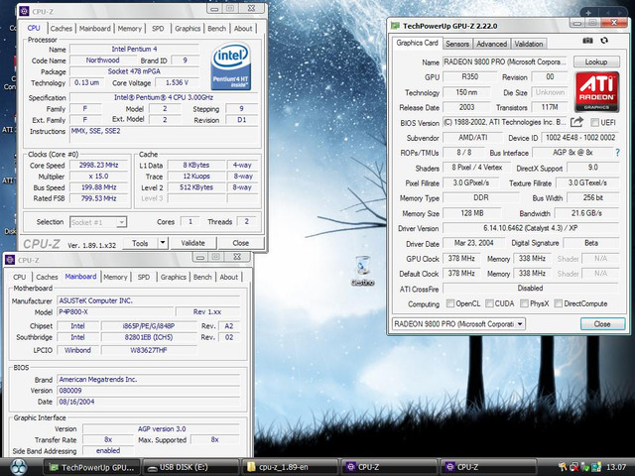Click the Device ID value 1002 4E48
Image resolution: width=635 pixels, height=476 pixels.
pyautogui.click(x=579, y=138)
